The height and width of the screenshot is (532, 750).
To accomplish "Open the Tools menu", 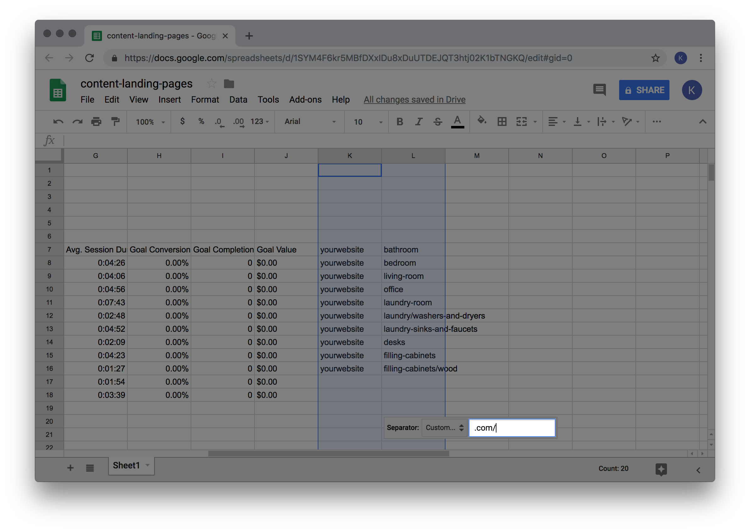I will coord(268,99).
